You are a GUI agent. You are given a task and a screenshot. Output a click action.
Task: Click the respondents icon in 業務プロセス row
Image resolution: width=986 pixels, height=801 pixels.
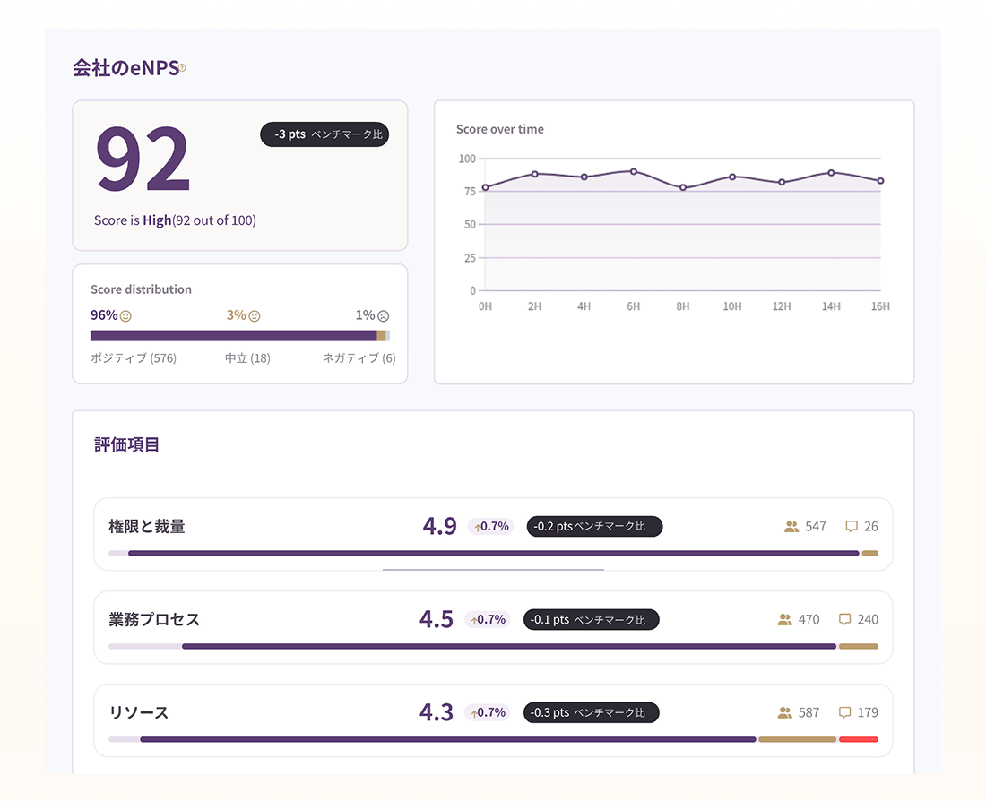[785, 619]
